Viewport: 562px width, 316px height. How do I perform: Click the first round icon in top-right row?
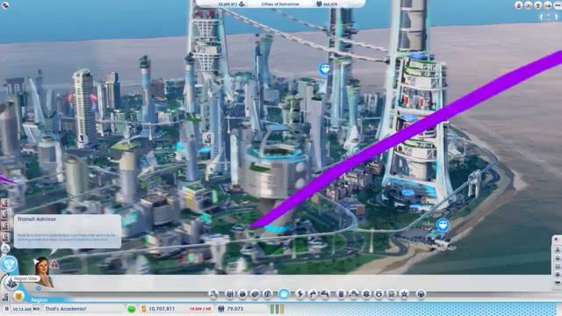(519, 5)
